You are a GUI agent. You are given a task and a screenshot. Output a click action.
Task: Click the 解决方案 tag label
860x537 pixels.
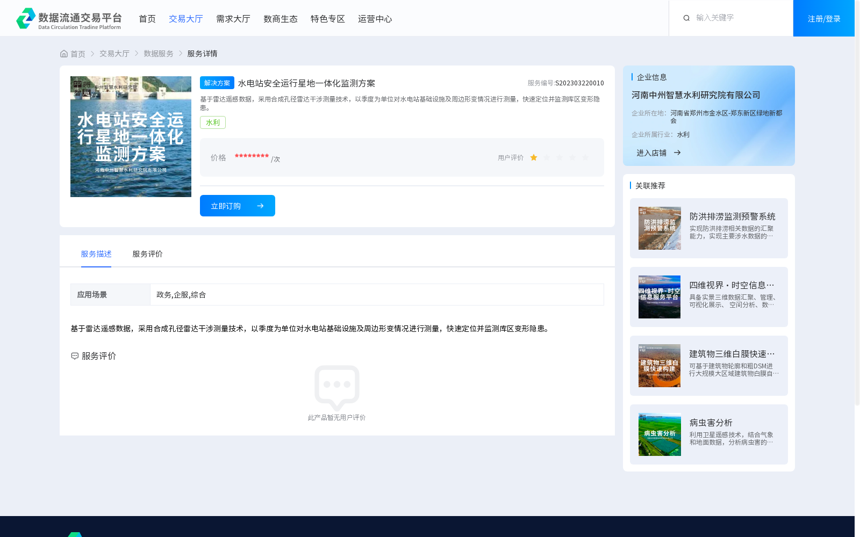click(217, 83)
